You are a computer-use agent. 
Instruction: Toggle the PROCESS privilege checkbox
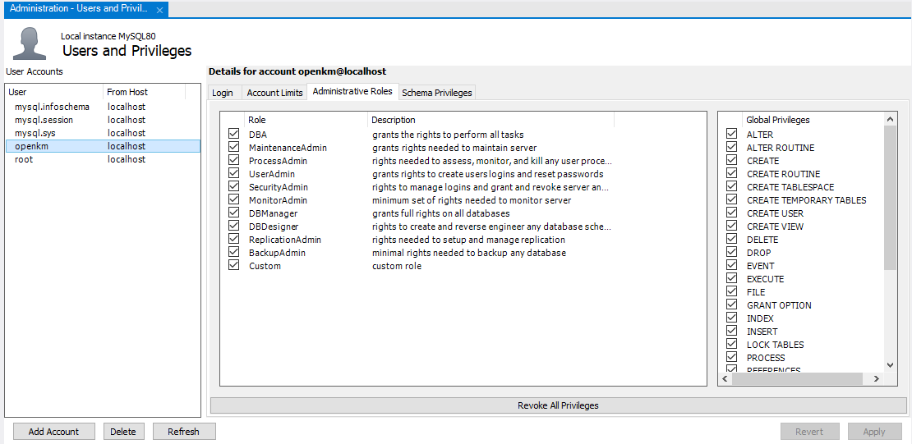[x=732, y=357]
